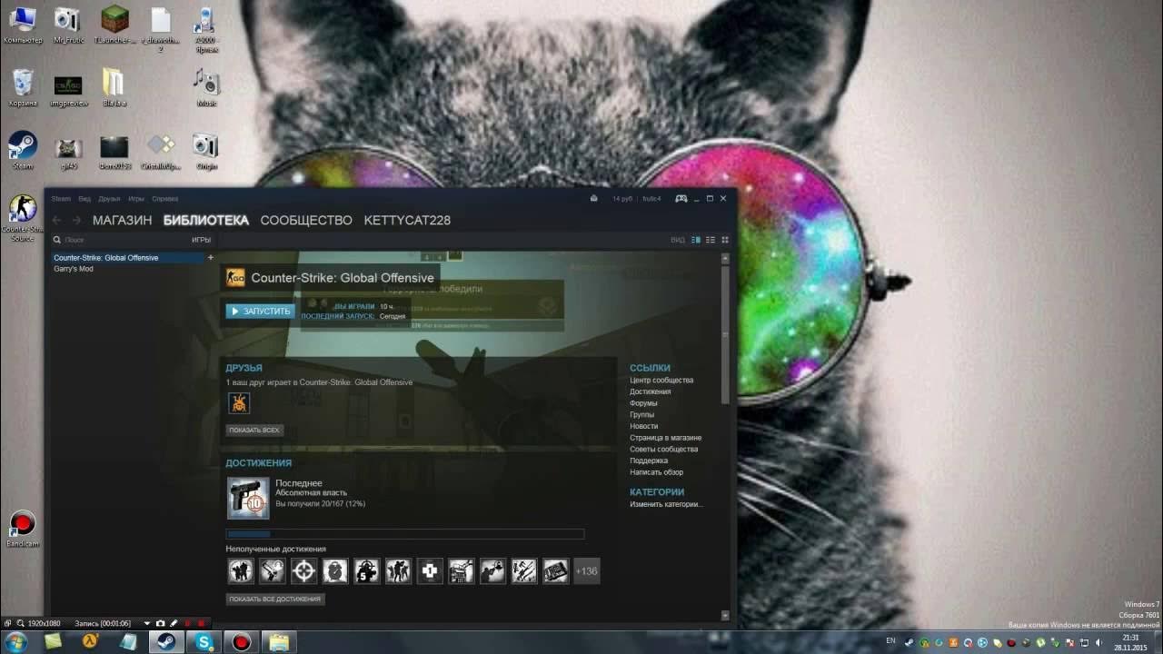
Task: Open МАГАЗИН tab
Action: (122, 220)
